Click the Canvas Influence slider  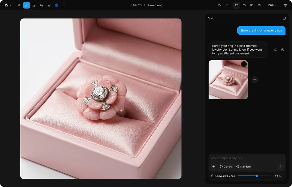coord(254,176)
